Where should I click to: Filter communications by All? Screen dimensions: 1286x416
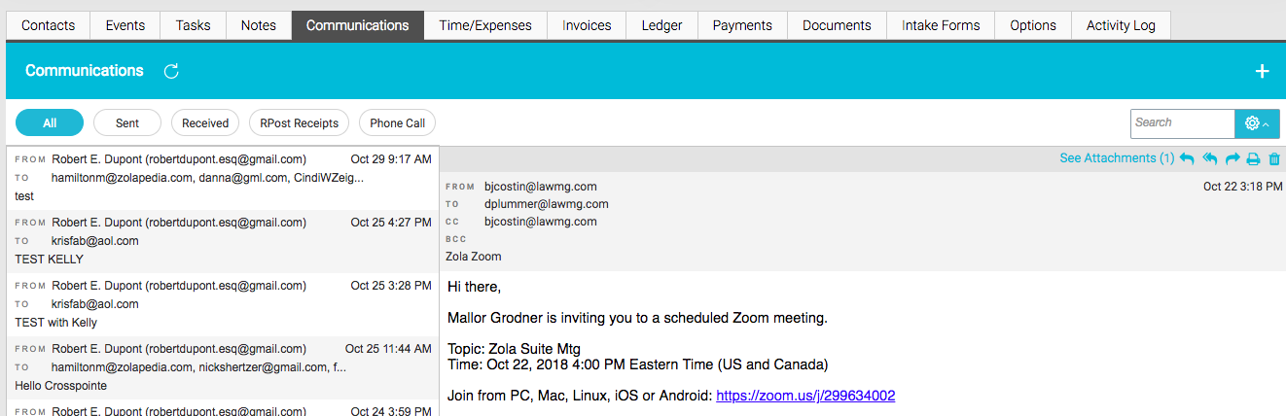coord(50,123)
